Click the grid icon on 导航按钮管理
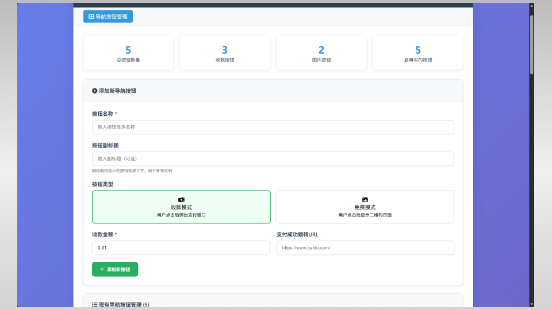Image resolution: width=552 pixels, height=310 pixels. tap(91, 17)
